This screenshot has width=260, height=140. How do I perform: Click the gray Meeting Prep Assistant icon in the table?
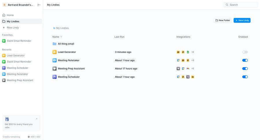click(x=54, y=69)
